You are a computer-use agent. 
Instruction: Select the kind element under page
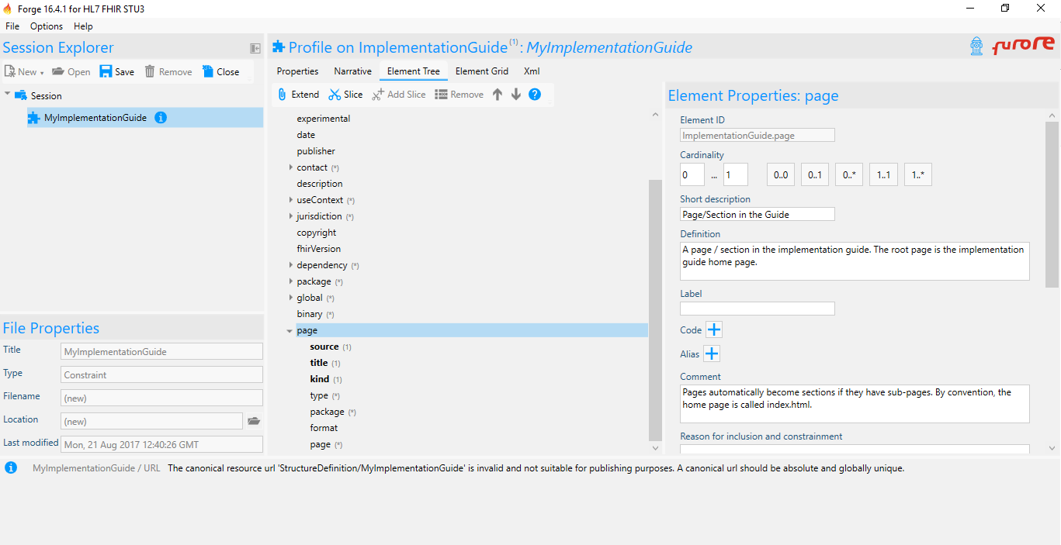tap(320, 379)
